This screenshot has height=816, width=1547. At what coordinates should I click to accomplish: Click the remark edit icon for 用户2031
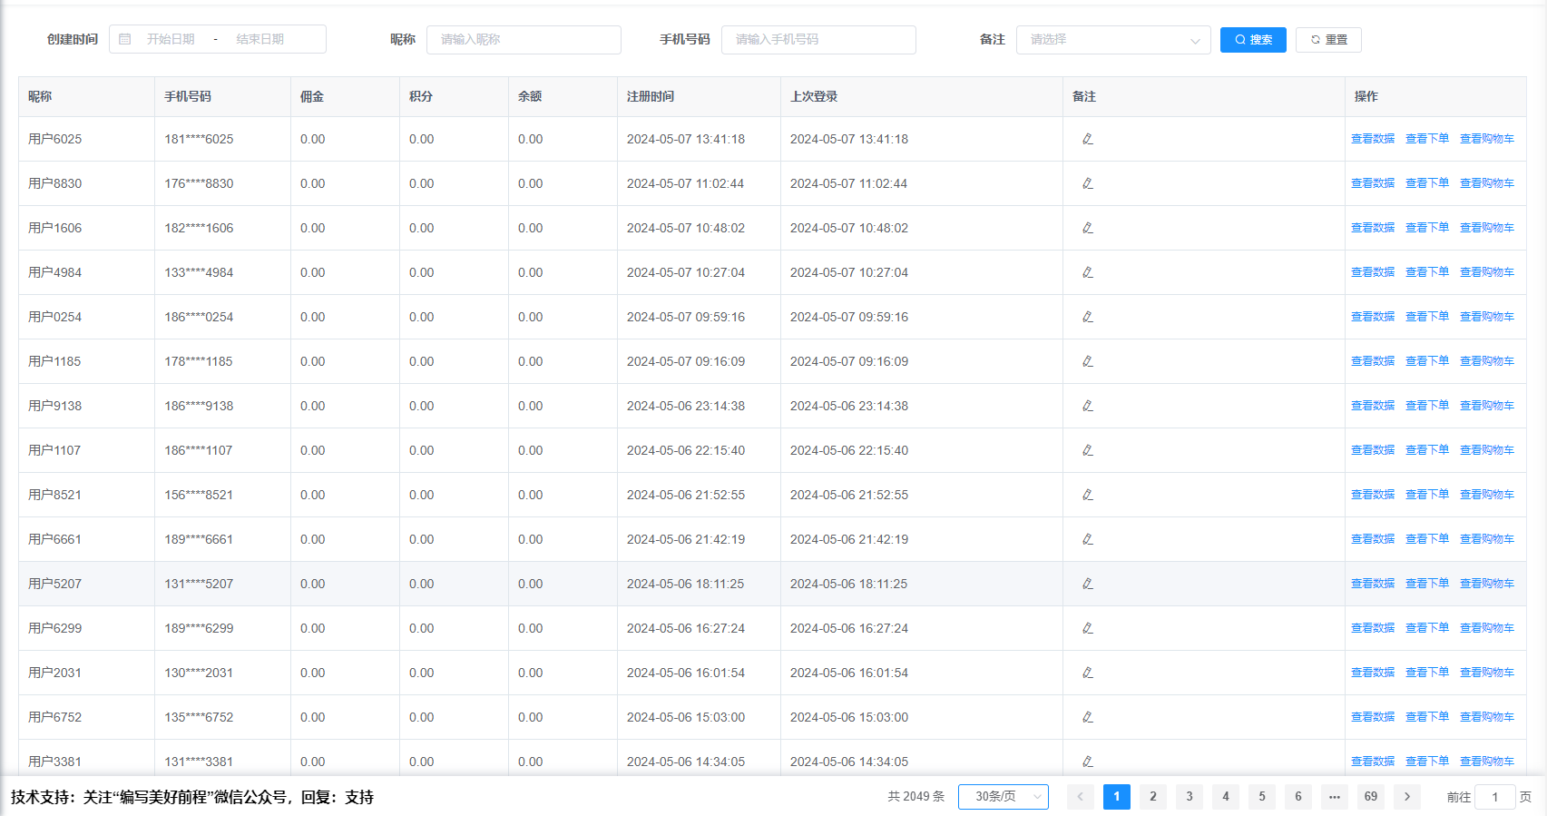click(1087, 673)
